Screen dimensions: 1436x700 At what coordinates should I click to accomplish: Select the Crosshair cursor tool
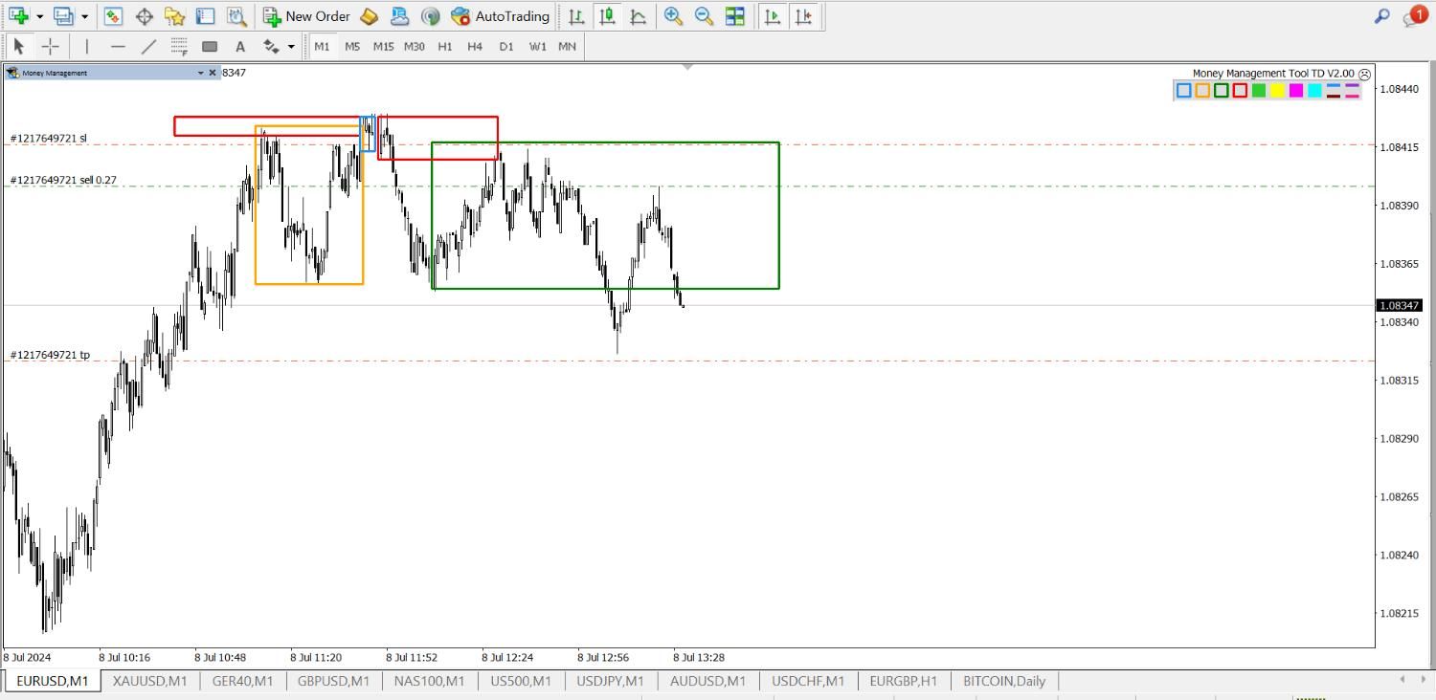[x=51, y=46]
